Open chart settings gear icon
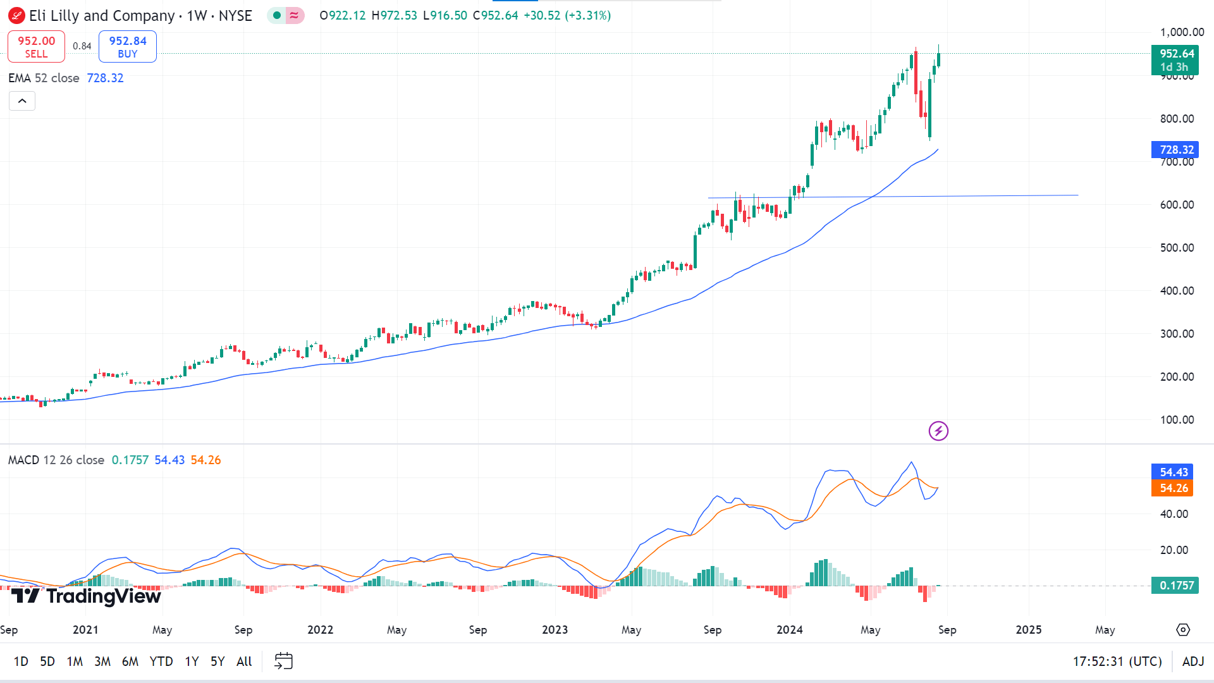This screenshot has width=1214, height=683. 1183,630
